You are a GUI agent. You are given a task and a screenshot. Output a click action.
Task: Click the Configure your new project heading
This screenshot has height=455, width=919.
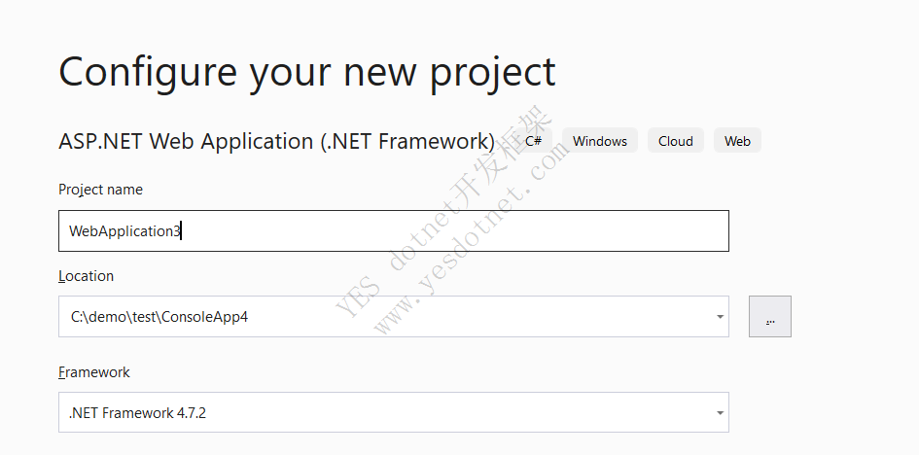306,72
